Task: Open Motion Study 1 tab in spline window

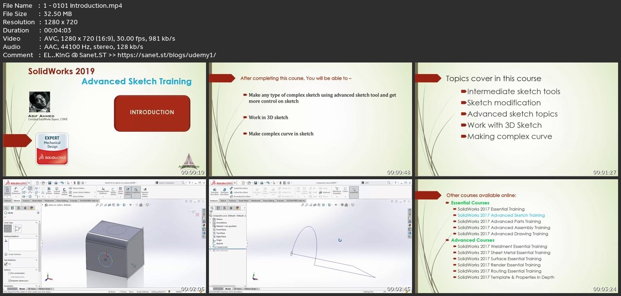Action: click(x=45, y=289)
